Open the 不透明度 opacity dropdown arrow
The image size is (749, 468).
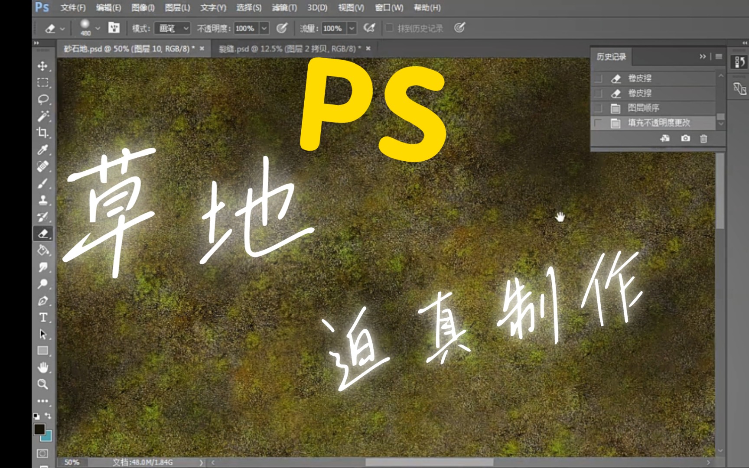264,28
